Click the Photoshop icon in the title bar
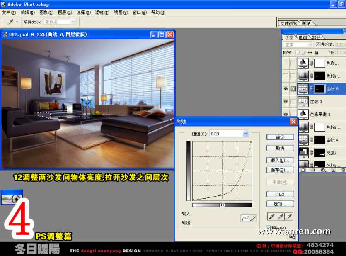The image size is (346, 256). tap(3, 4)
